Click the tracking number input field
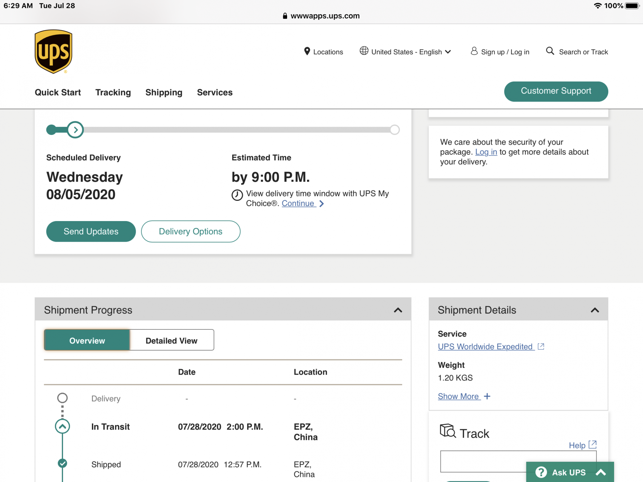 [x=518, y=461]
